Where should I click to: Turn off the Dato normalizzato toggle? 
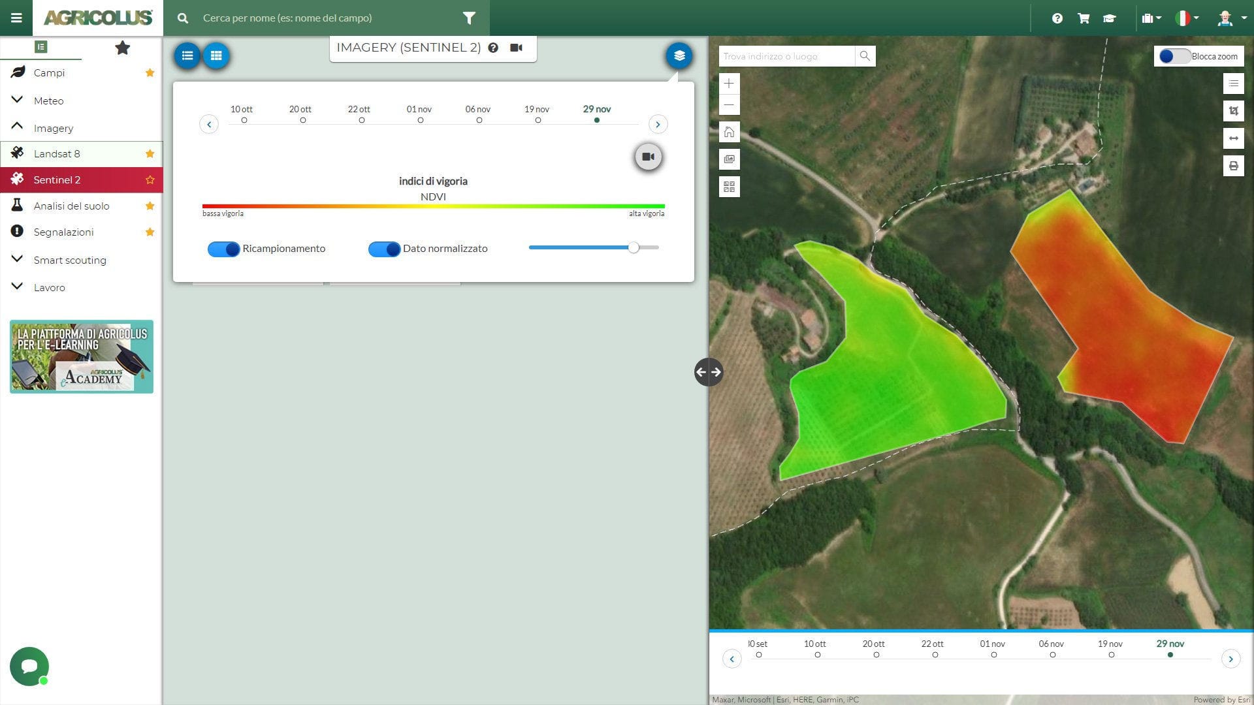(384, 249)
